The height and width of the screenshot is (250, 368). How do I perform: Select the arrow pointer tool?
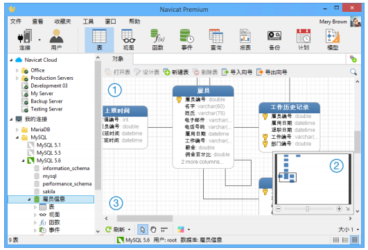pyautogui.click(x=143, y=229)
